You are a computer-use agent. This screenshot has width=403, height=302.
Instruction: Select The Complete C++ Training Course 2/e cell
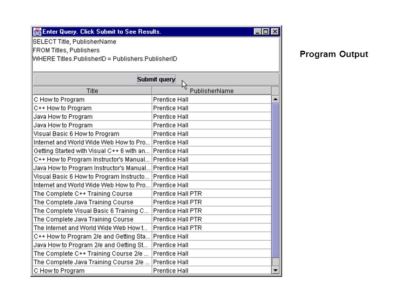tap(92, 253)
